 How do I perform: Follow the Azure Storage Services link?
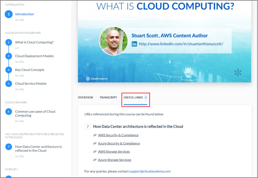[115, 160]
